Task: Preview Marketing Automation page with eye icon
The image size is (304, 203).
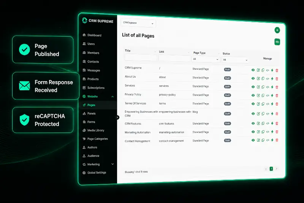Action: tap(253, 132)
